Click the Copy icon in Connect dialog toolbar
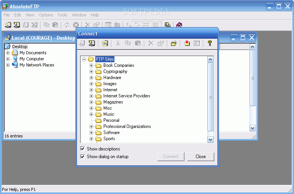Image resolution: width=294 pixels, height=194 pixels. 128,44
